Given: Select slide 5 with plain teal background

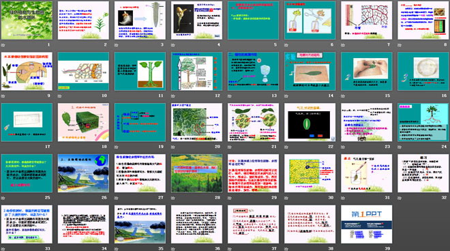Looking at the screenshot, I should pos(253,20).
